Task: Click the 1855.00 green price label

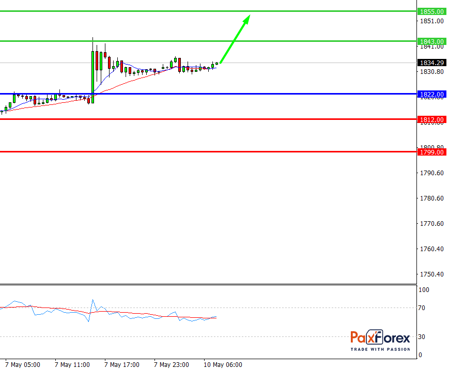Action: pyautogui.click(x=432, y=11)
